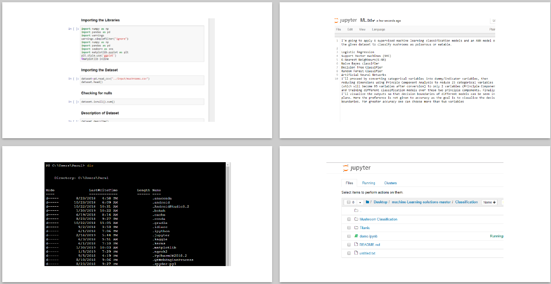Click the 'Description of Dataset' heading
This screenshot has height=284, width=551.
pos(100,113)
